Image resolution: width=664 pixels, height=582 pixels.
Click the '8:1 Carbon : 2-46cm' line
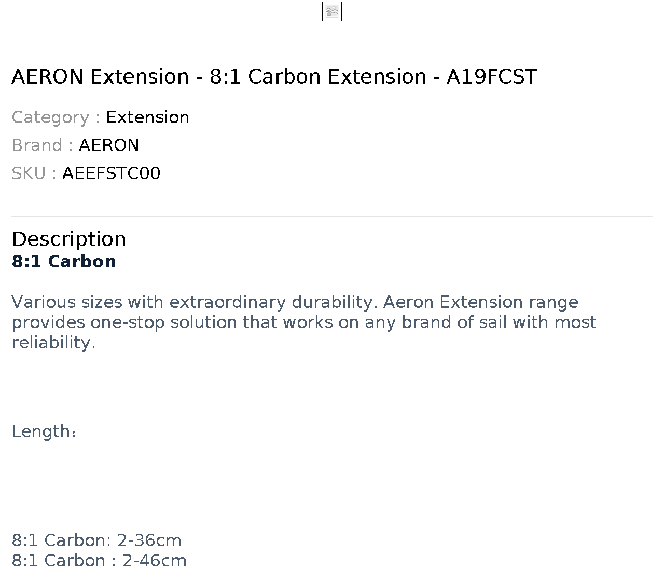click(99, 561)
